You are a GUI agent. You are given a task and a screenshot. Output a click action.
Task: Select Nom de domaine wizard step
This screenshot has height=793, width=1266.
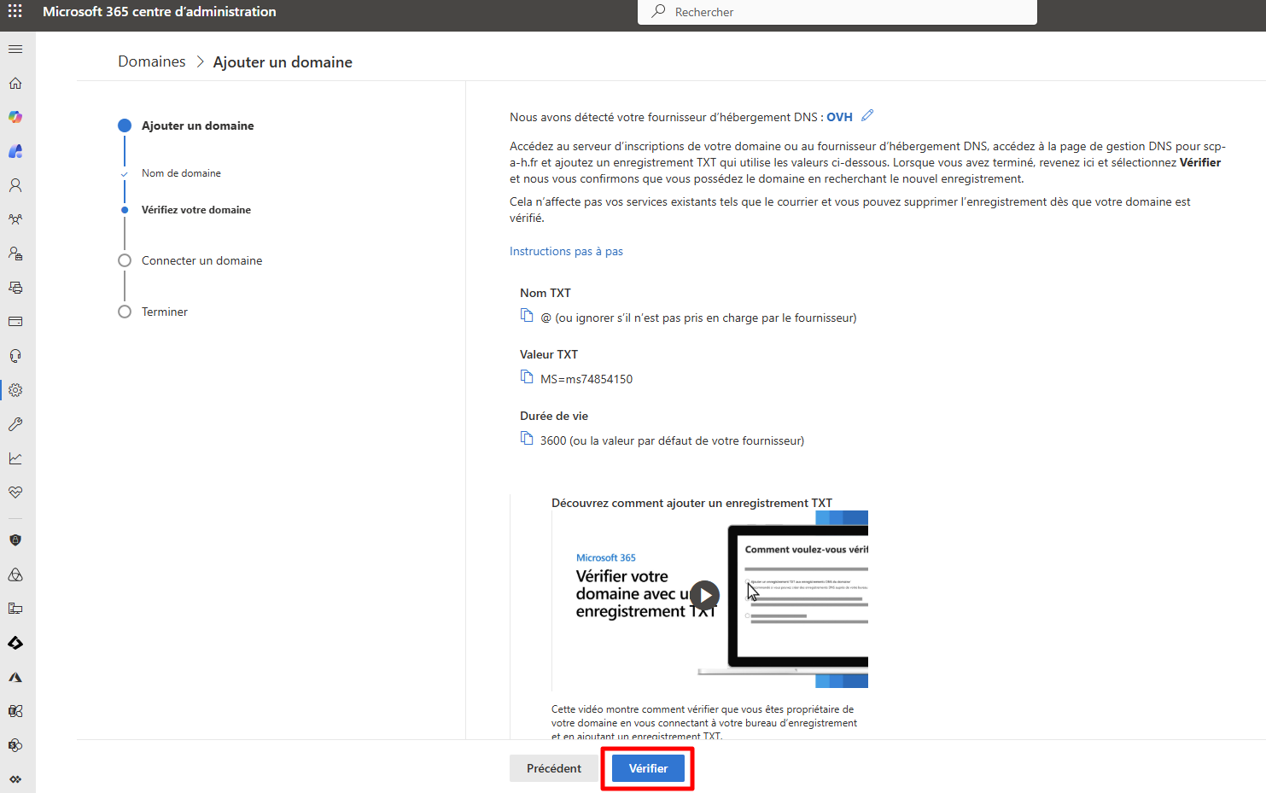click(181, 173)
